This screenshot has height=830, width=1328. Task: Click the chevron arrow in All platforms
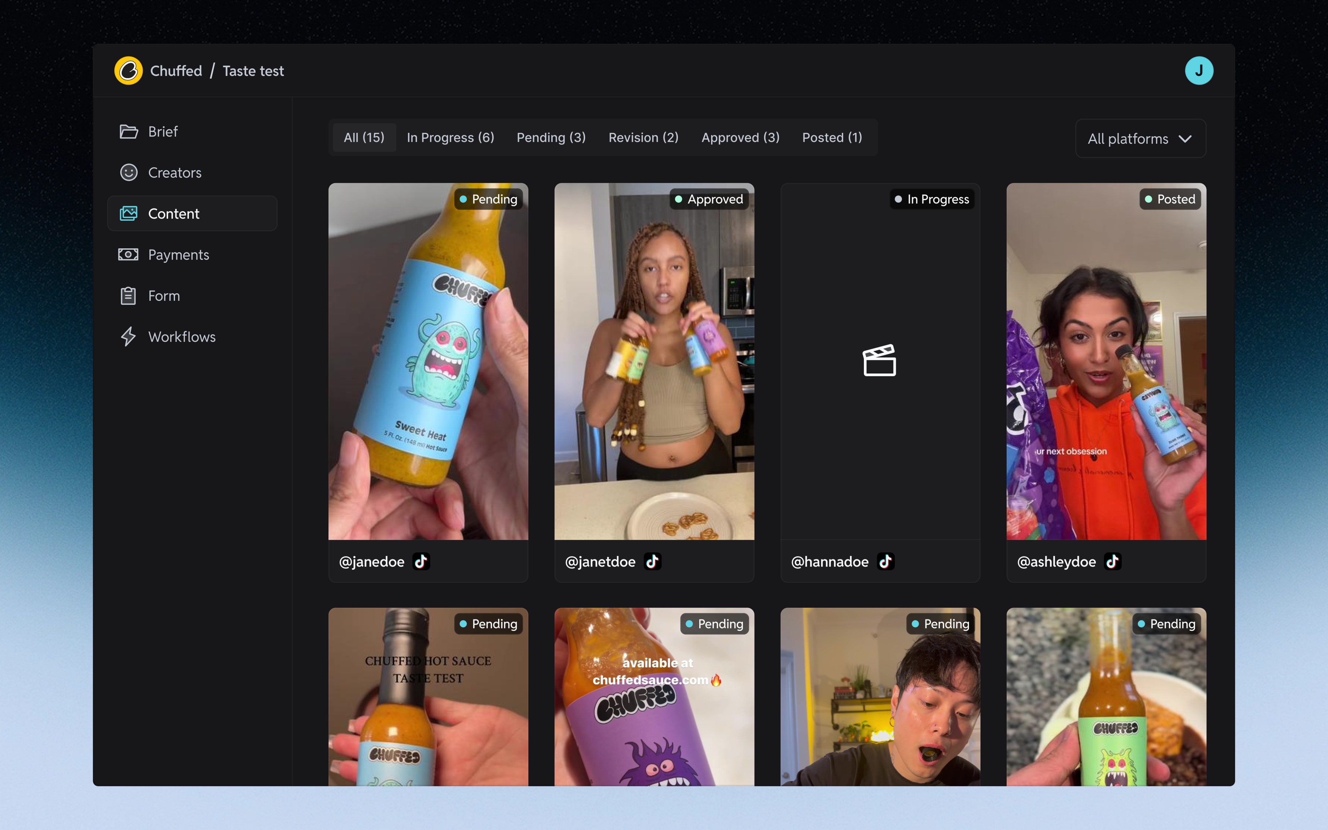1185,139
